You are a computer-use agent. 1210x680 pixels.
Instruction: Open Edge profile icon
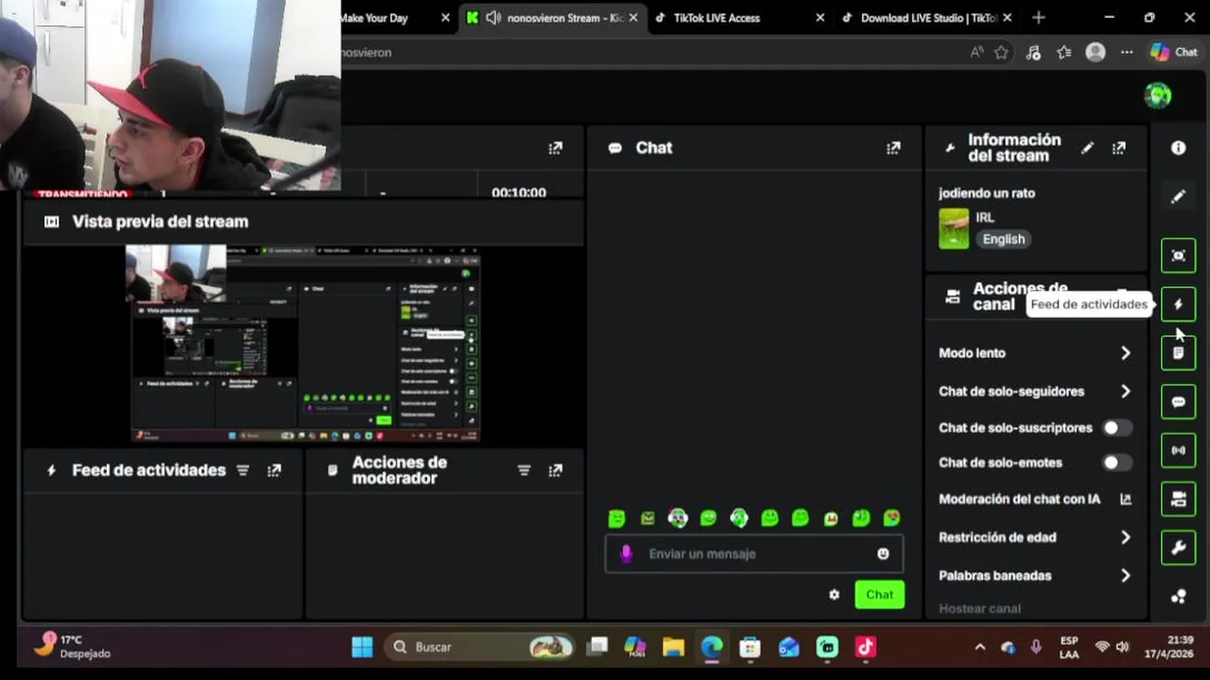point(1096,52)
